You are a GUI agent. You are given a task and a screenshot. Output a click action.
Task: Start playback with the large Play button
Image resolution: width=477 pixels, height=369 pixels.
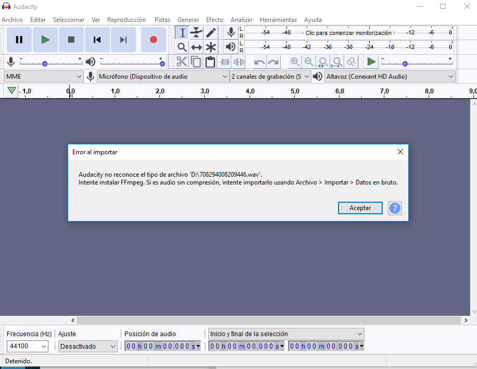pos(45,40)
